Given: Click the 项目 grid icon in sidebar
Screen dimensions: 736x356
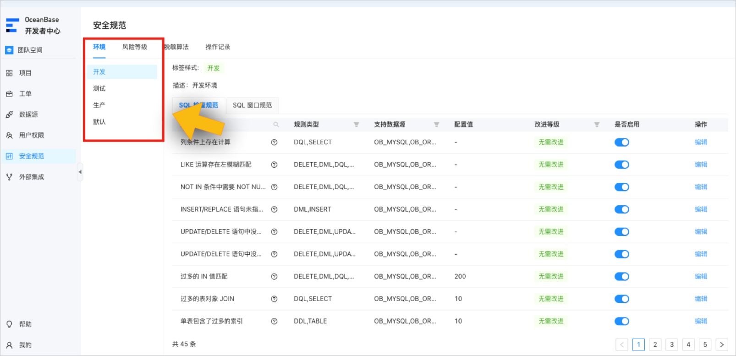Looking at the screenshot, I should point(9,73).
